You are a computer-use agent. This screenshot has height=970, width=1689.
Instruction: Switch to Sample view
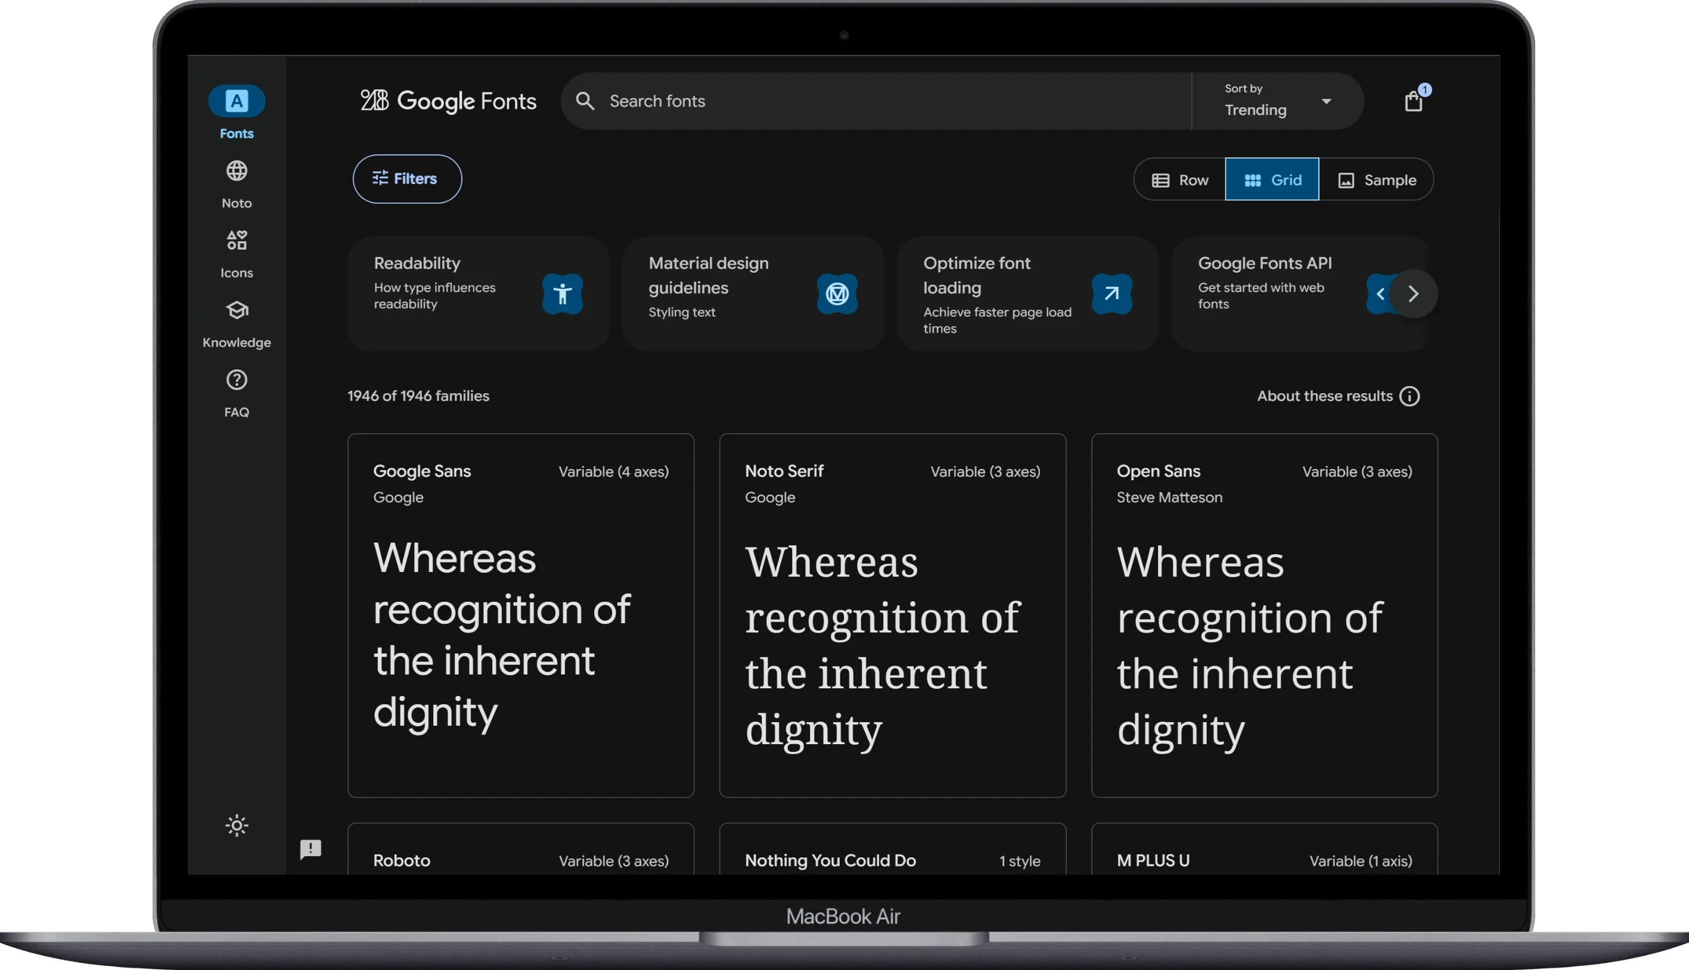1376,180
